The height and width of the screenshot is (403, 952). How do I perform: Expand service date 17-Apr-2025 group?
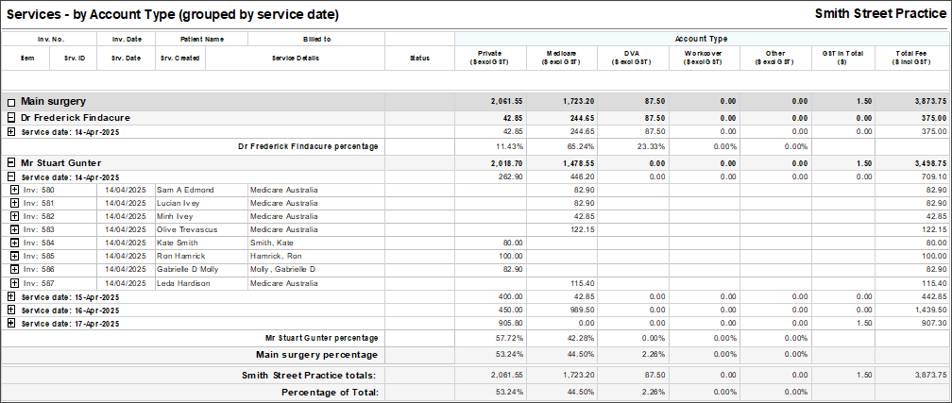tap(11, 323)
